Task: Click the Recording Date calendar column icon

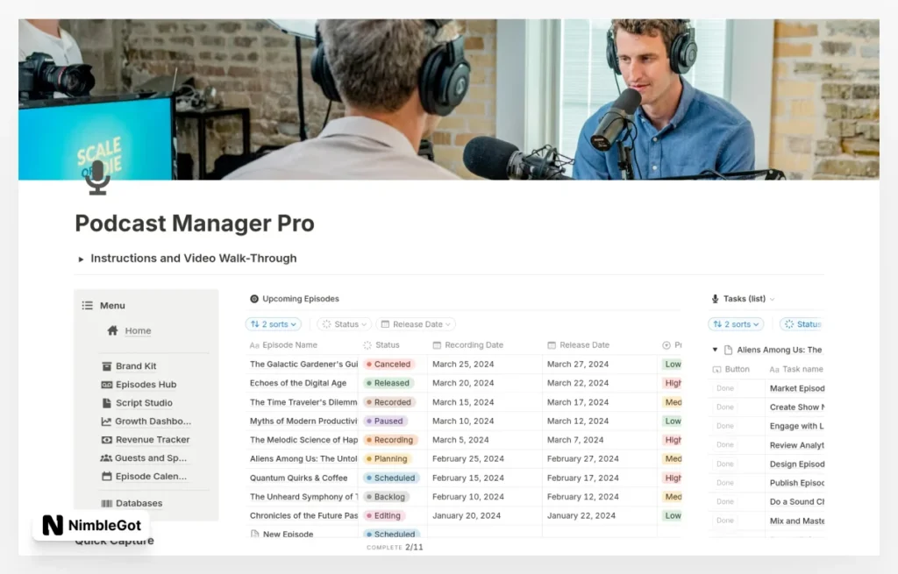Action: 437,345
